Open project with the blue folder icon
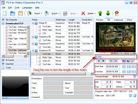 pyautogui.click(x=13, y=13)
